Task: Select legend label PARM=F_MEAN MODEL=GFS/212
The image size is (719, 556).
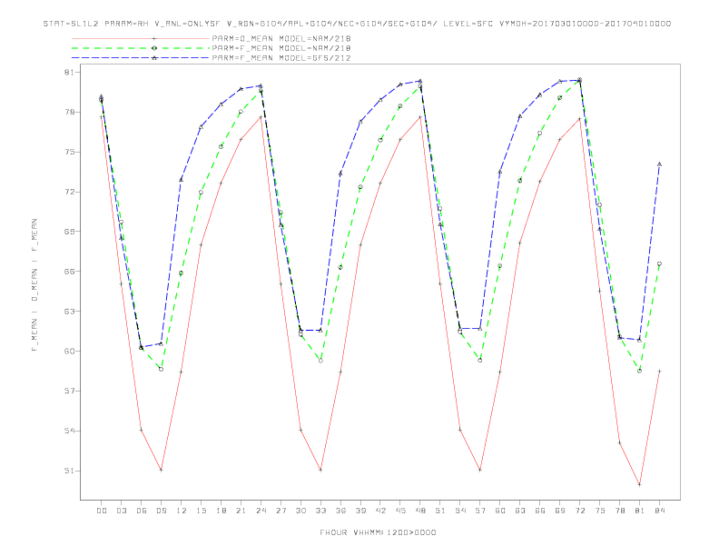Action: point(281,58)
